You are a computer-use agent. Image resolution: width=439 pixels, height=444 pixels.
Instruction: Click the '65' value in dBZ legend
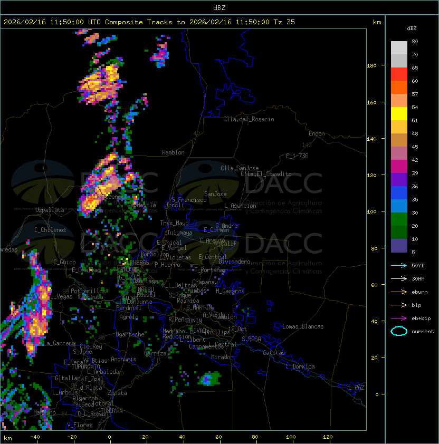click(415, 67)
